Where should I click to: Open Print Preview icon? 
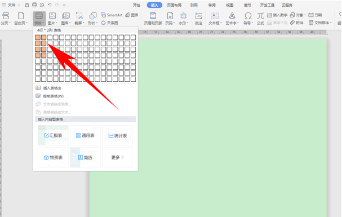click(x=42, y=5)
